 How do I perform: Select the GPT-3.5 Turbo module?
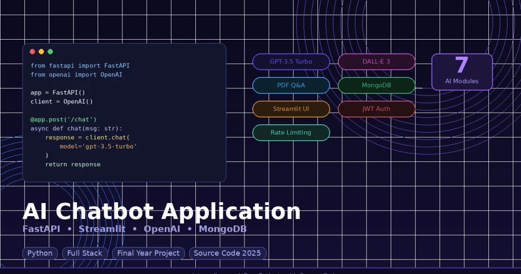[x=291, y=62]
